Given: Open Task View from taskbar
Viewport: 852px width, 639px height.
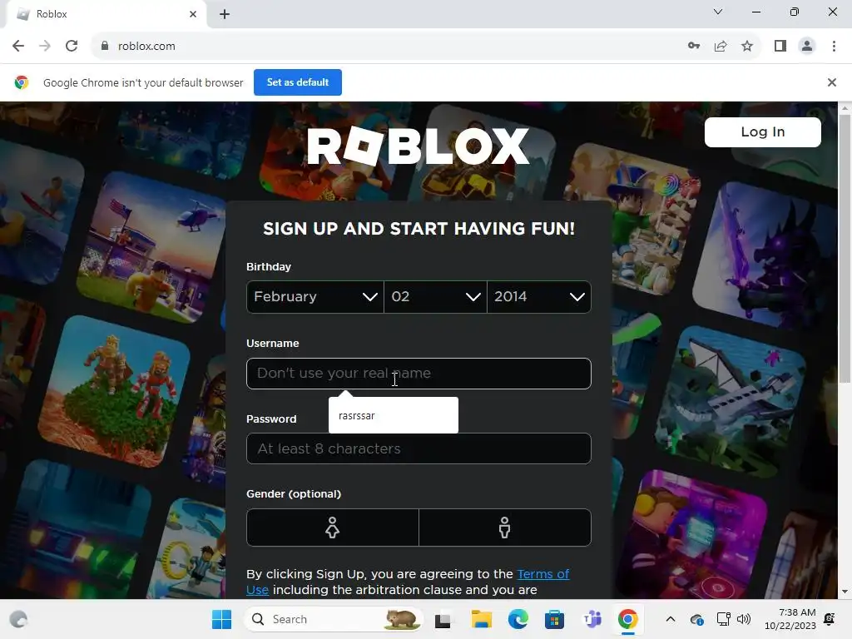Looking at the screenshot, I should [443, 619].
